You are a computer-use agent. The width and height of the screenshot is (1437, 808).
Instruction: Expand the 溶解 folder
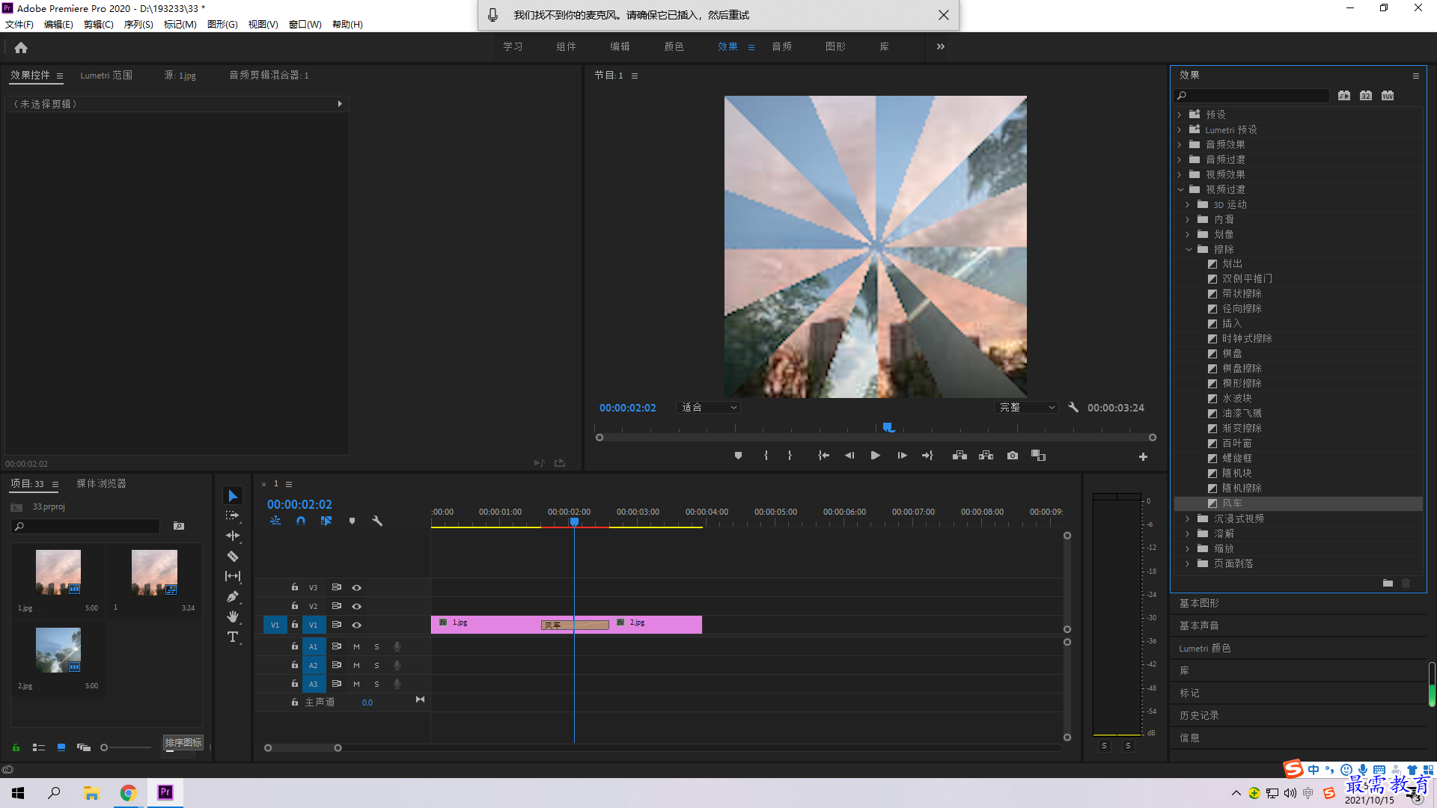click(x=1188, y=534)
